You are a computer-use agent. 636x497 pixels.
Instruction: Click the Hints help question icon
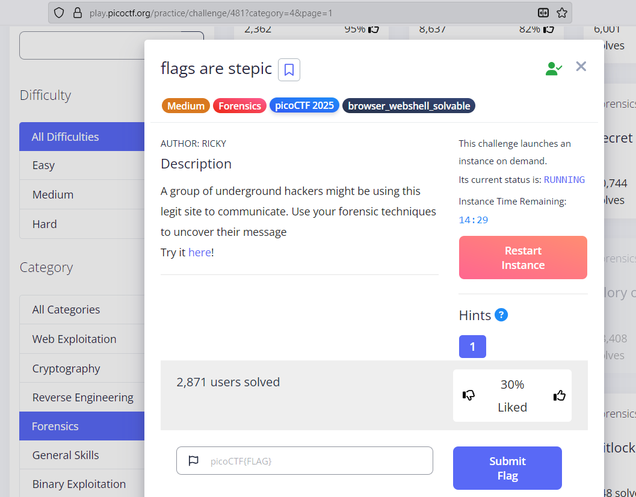(x=501, y=315)
